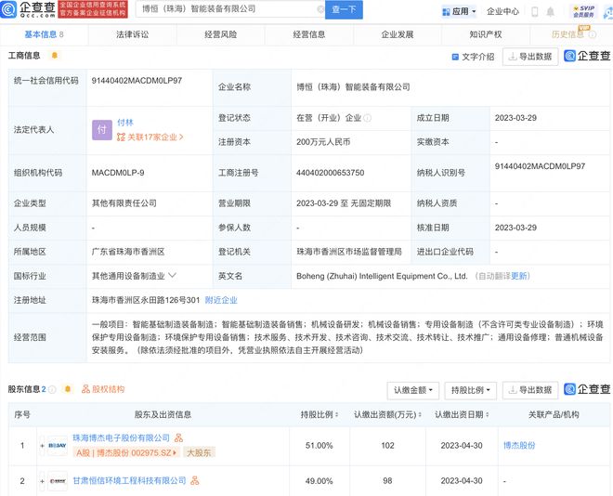Image resolution: width=613 pixels, height=496 pixels.
Task: Export 工商信息 data via 导出数据
Action: [x=530, y=57]
